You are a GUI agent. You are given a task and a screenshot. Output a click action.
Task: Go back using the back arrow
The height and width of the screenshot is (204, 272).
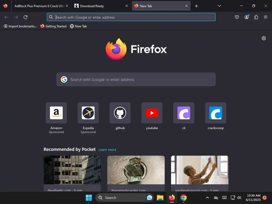[x=6, y=17]
